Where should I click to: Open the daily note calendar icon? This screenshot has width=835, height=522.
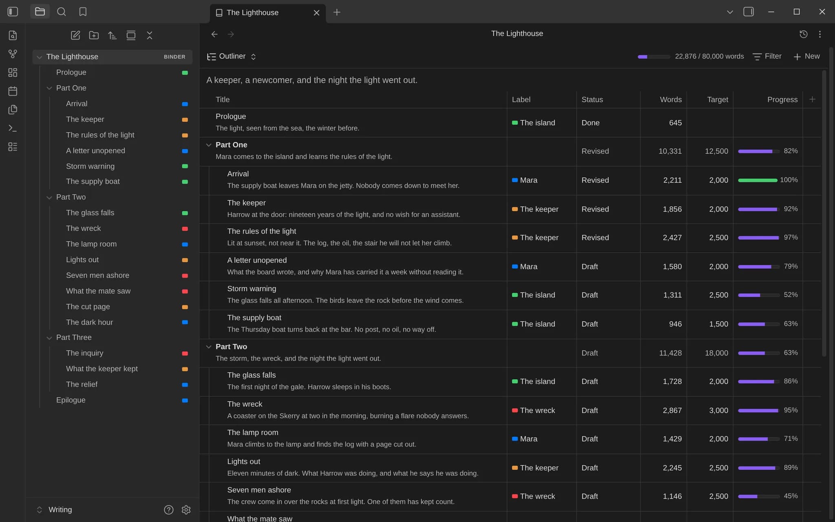click(x=13, y=91)
